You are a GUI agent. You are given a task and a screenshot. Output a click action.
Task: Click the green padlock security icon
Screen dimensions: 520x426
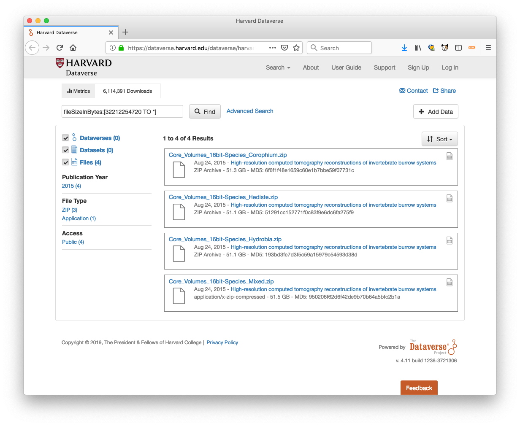pos(121,48)
